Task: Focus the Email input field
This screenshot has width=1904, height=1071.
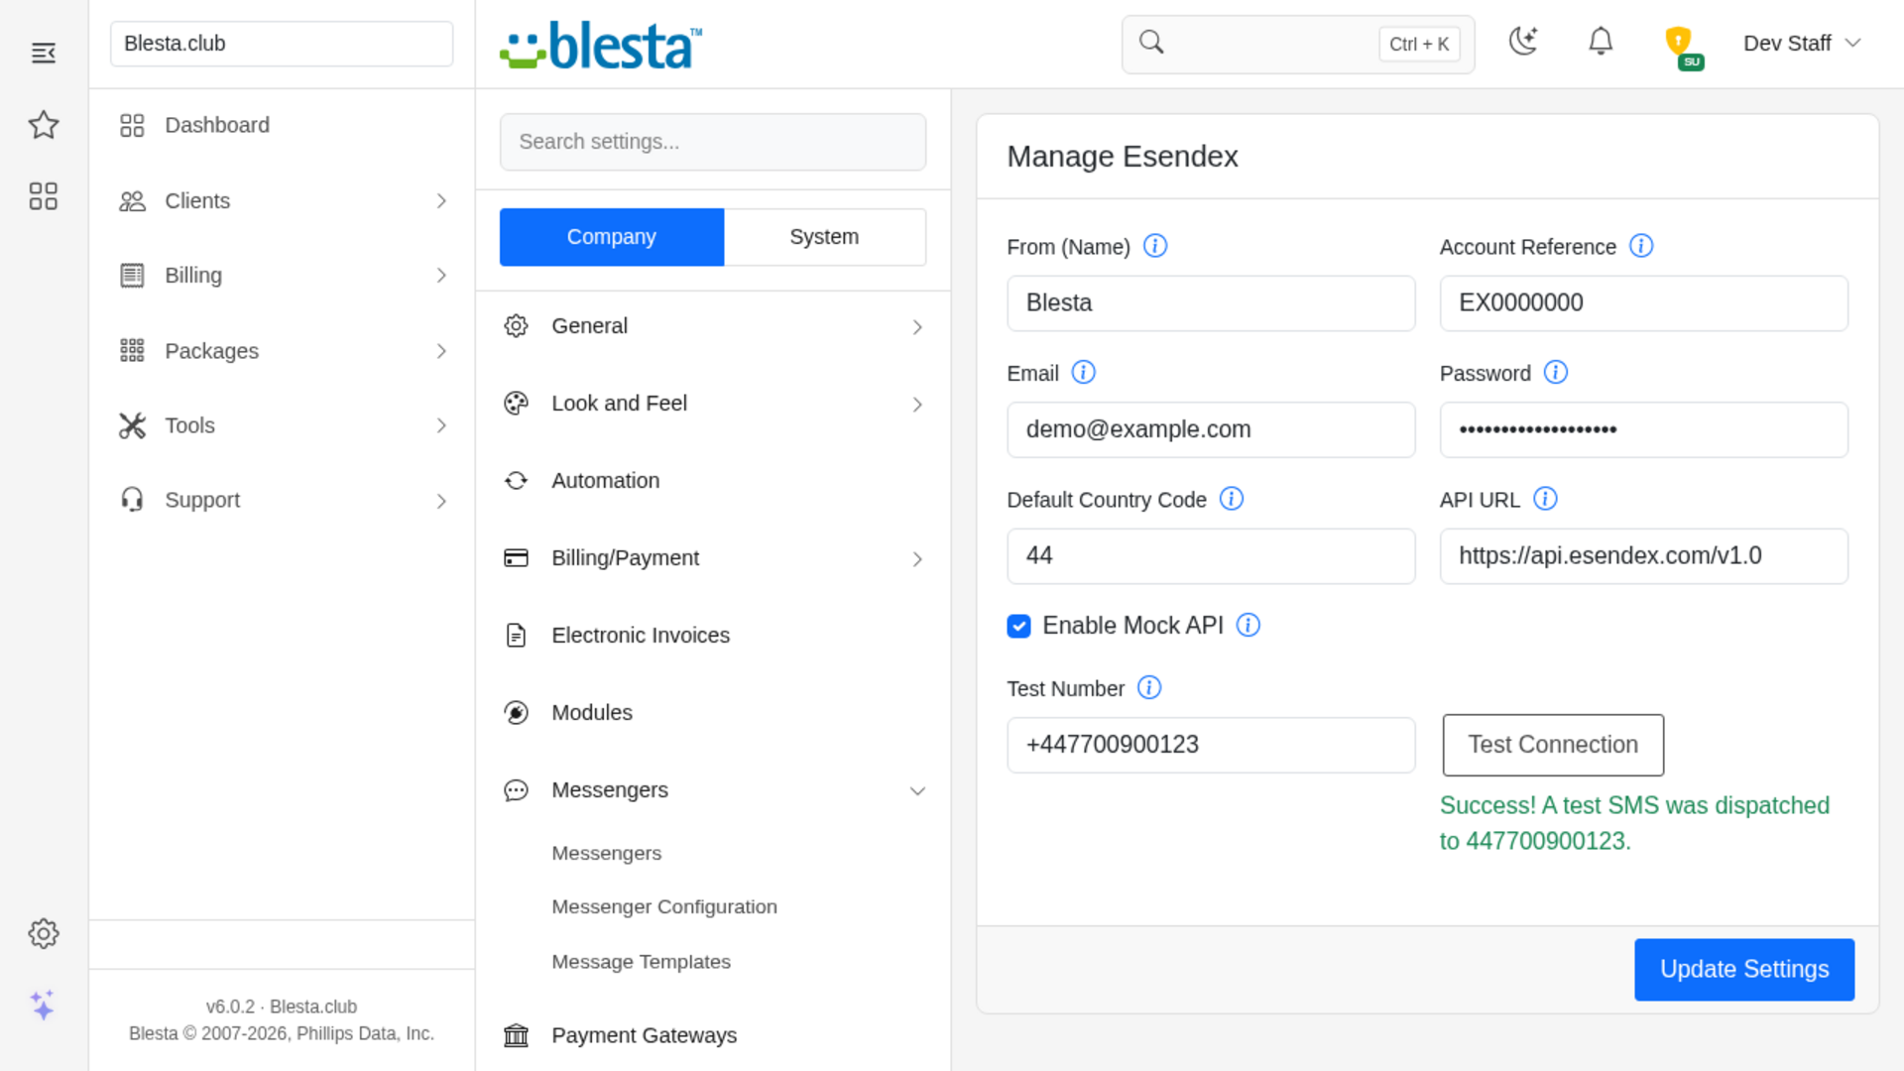Action: [x=1211, y=429]
